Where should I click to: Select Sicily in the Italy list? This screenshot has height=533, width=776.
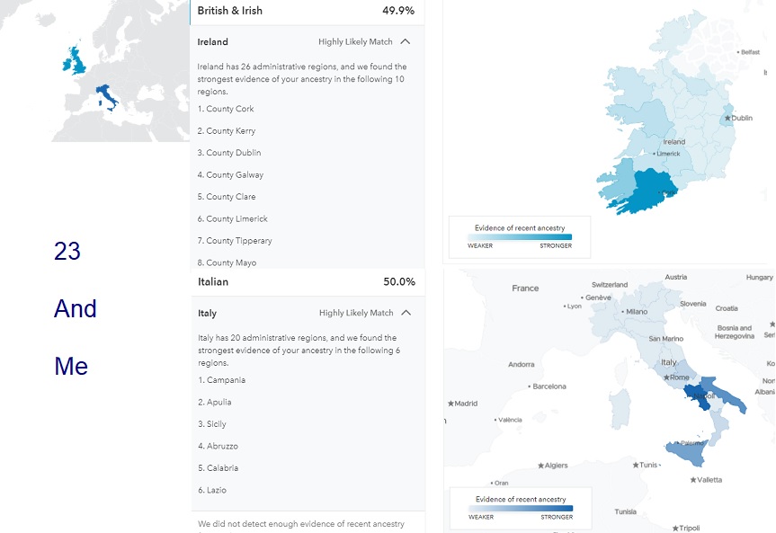coord(212,424)
